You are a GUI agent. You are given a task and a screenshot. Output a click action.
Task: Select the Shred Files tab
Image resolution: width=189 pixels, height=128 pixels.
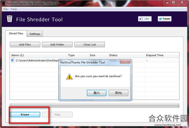coord(16,33)
